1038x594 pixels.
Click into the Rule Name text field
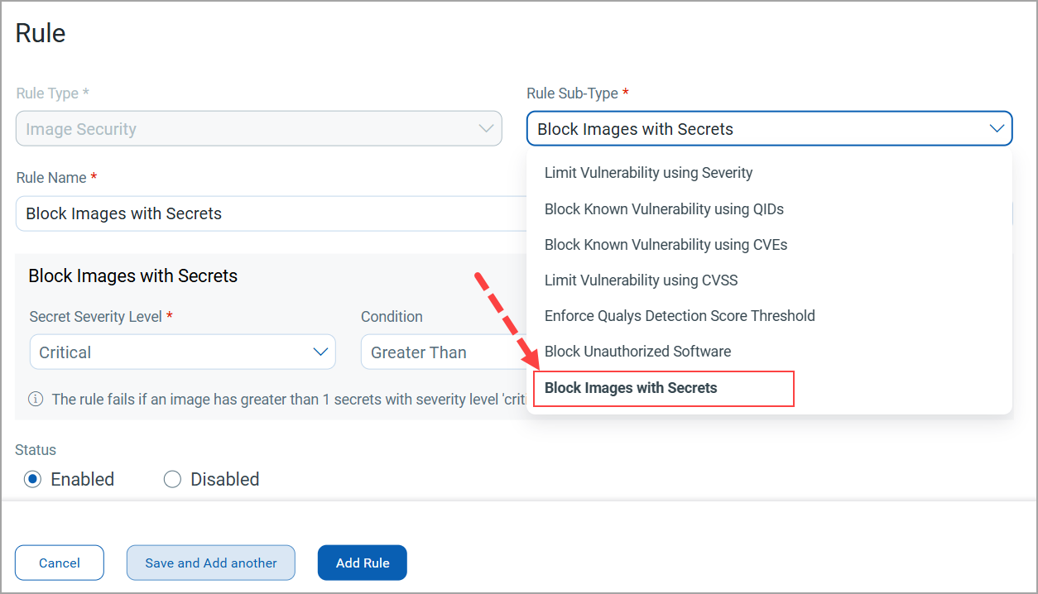click(x=272, y=213)
